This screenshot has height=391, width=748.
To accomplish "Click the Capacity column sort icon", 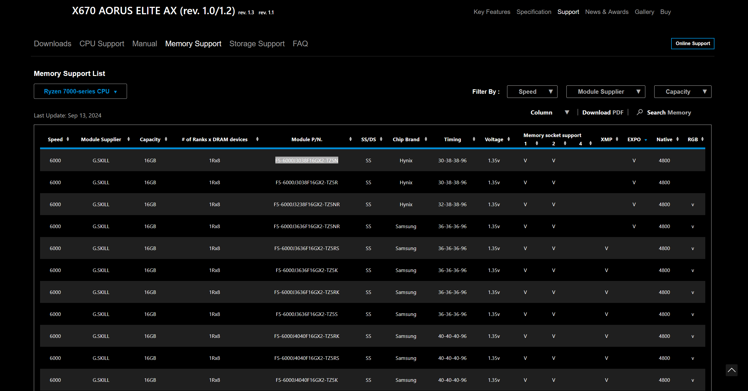I will point(166,139).
